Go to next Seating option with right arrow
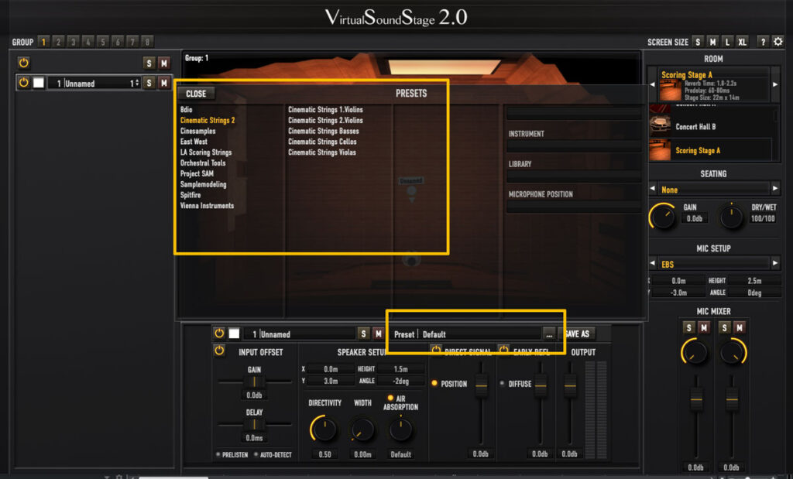This screenshot has width=793, height=479. pyautogui.click(x=774, y=189)
